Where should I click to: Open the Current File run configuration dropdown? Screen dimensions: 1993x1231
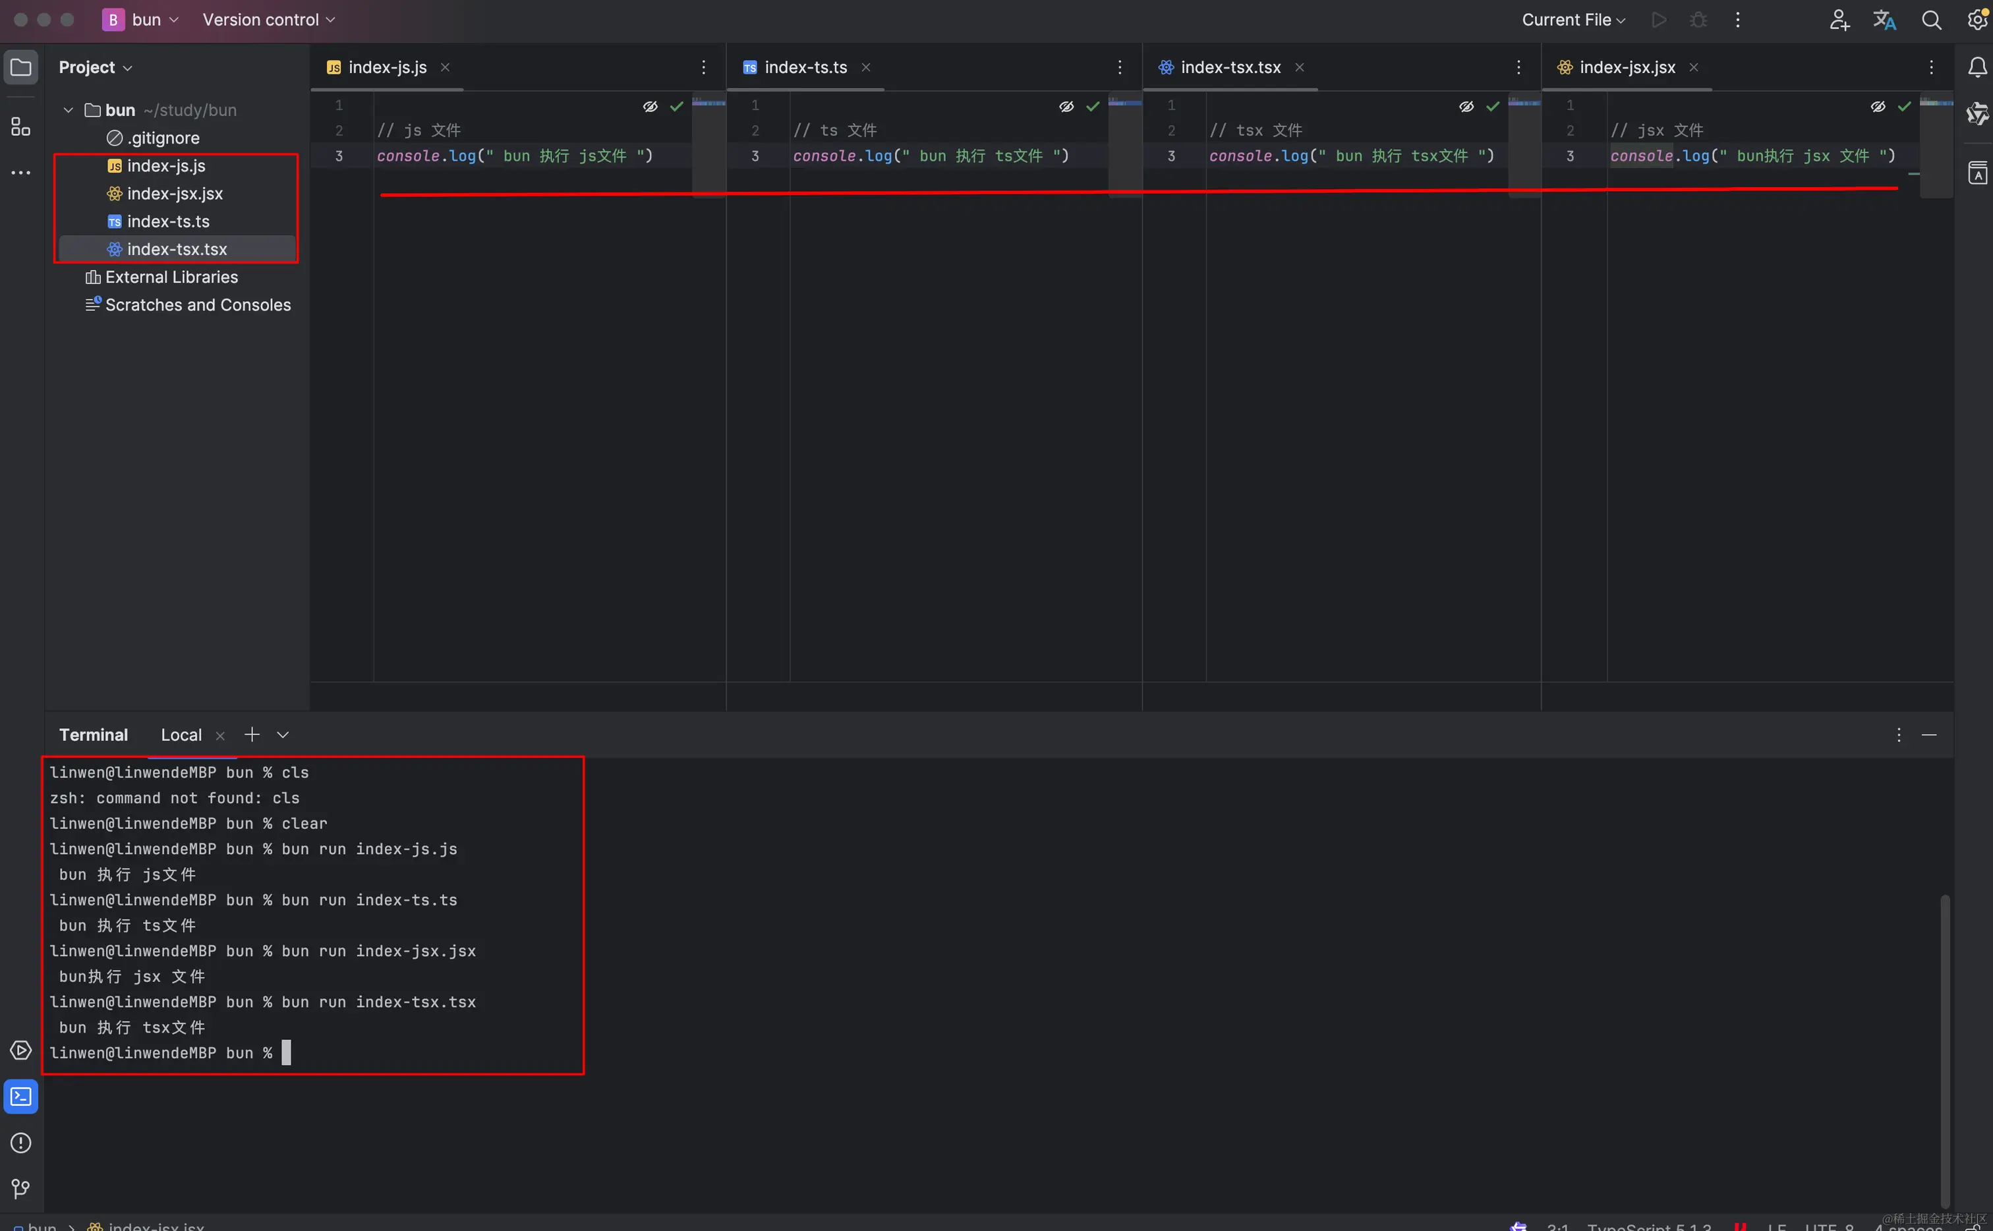pyautogui.click(x=1573, y=20)
